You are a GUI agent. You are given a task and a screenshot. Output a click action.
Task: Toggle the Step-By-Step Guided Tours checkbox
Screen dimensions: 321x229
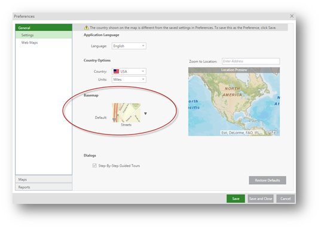(94, 166)
